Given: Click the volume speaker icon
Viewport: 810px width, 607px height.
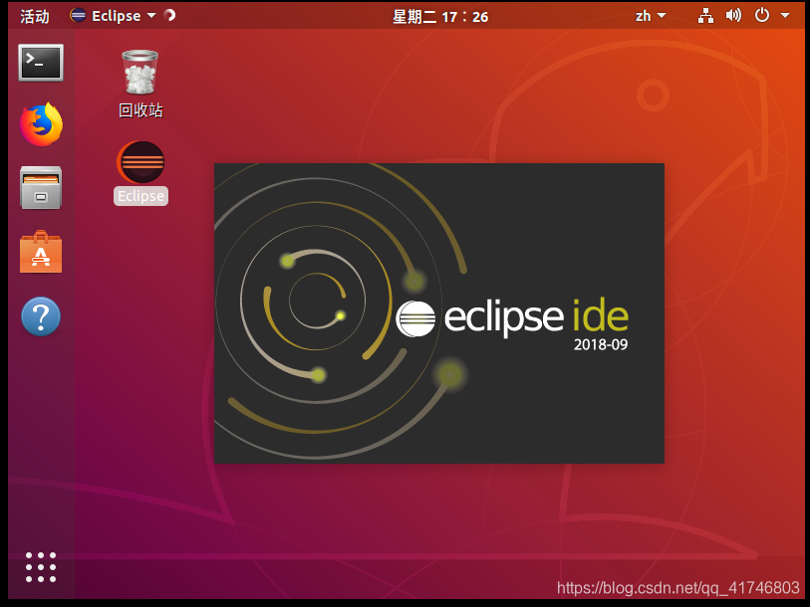Looking at the screenshot, I should click(x=733, y=16).
